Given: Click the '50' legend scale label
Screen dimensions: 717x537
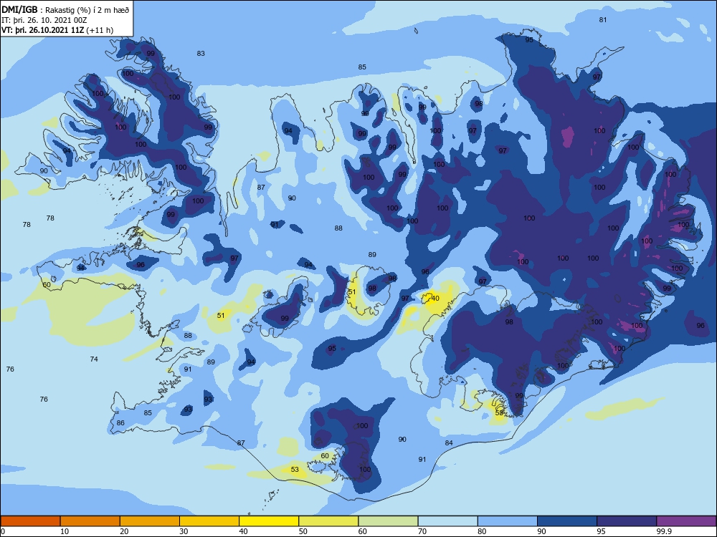Looking at the screenshot, I should (x=303, y=531).
